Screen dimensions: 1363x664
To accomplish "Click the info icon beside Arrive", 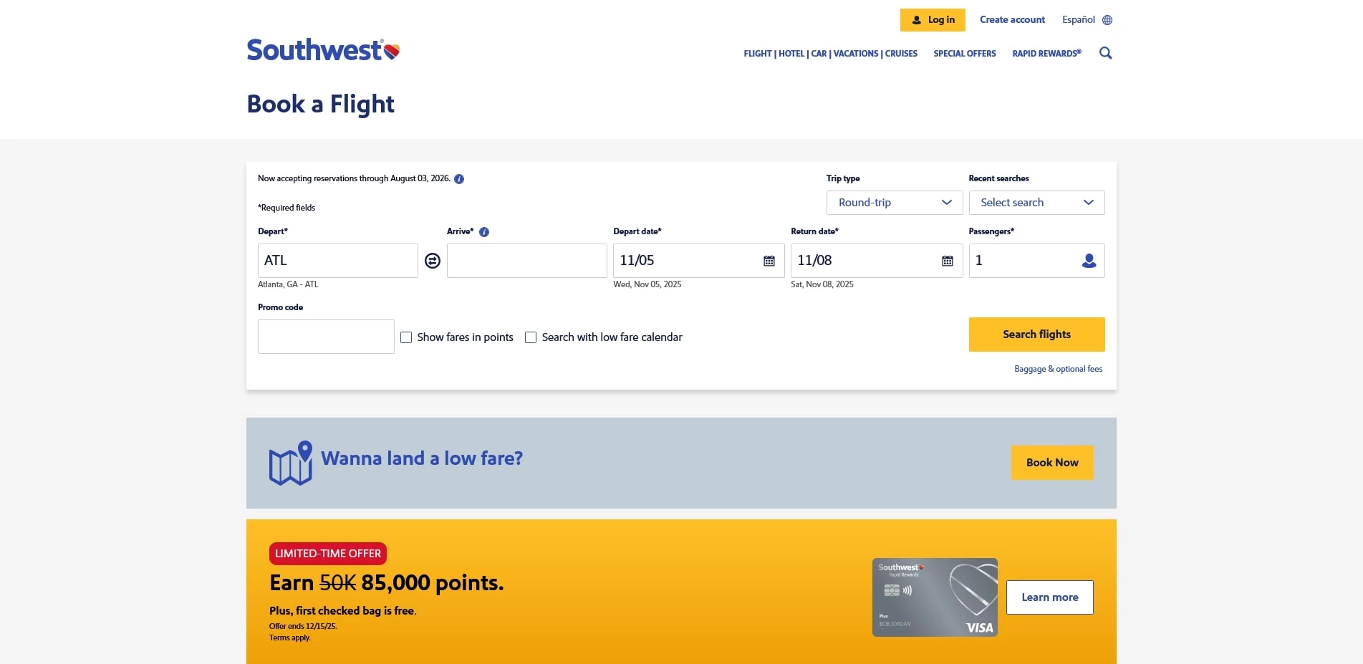I will (484, 232).
